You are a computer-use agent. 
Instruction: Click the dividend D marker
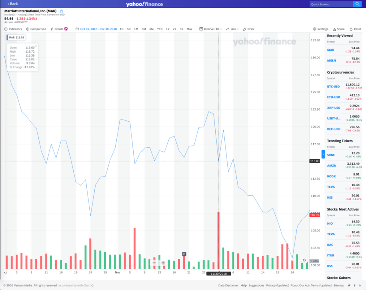[x=184, y=254]
